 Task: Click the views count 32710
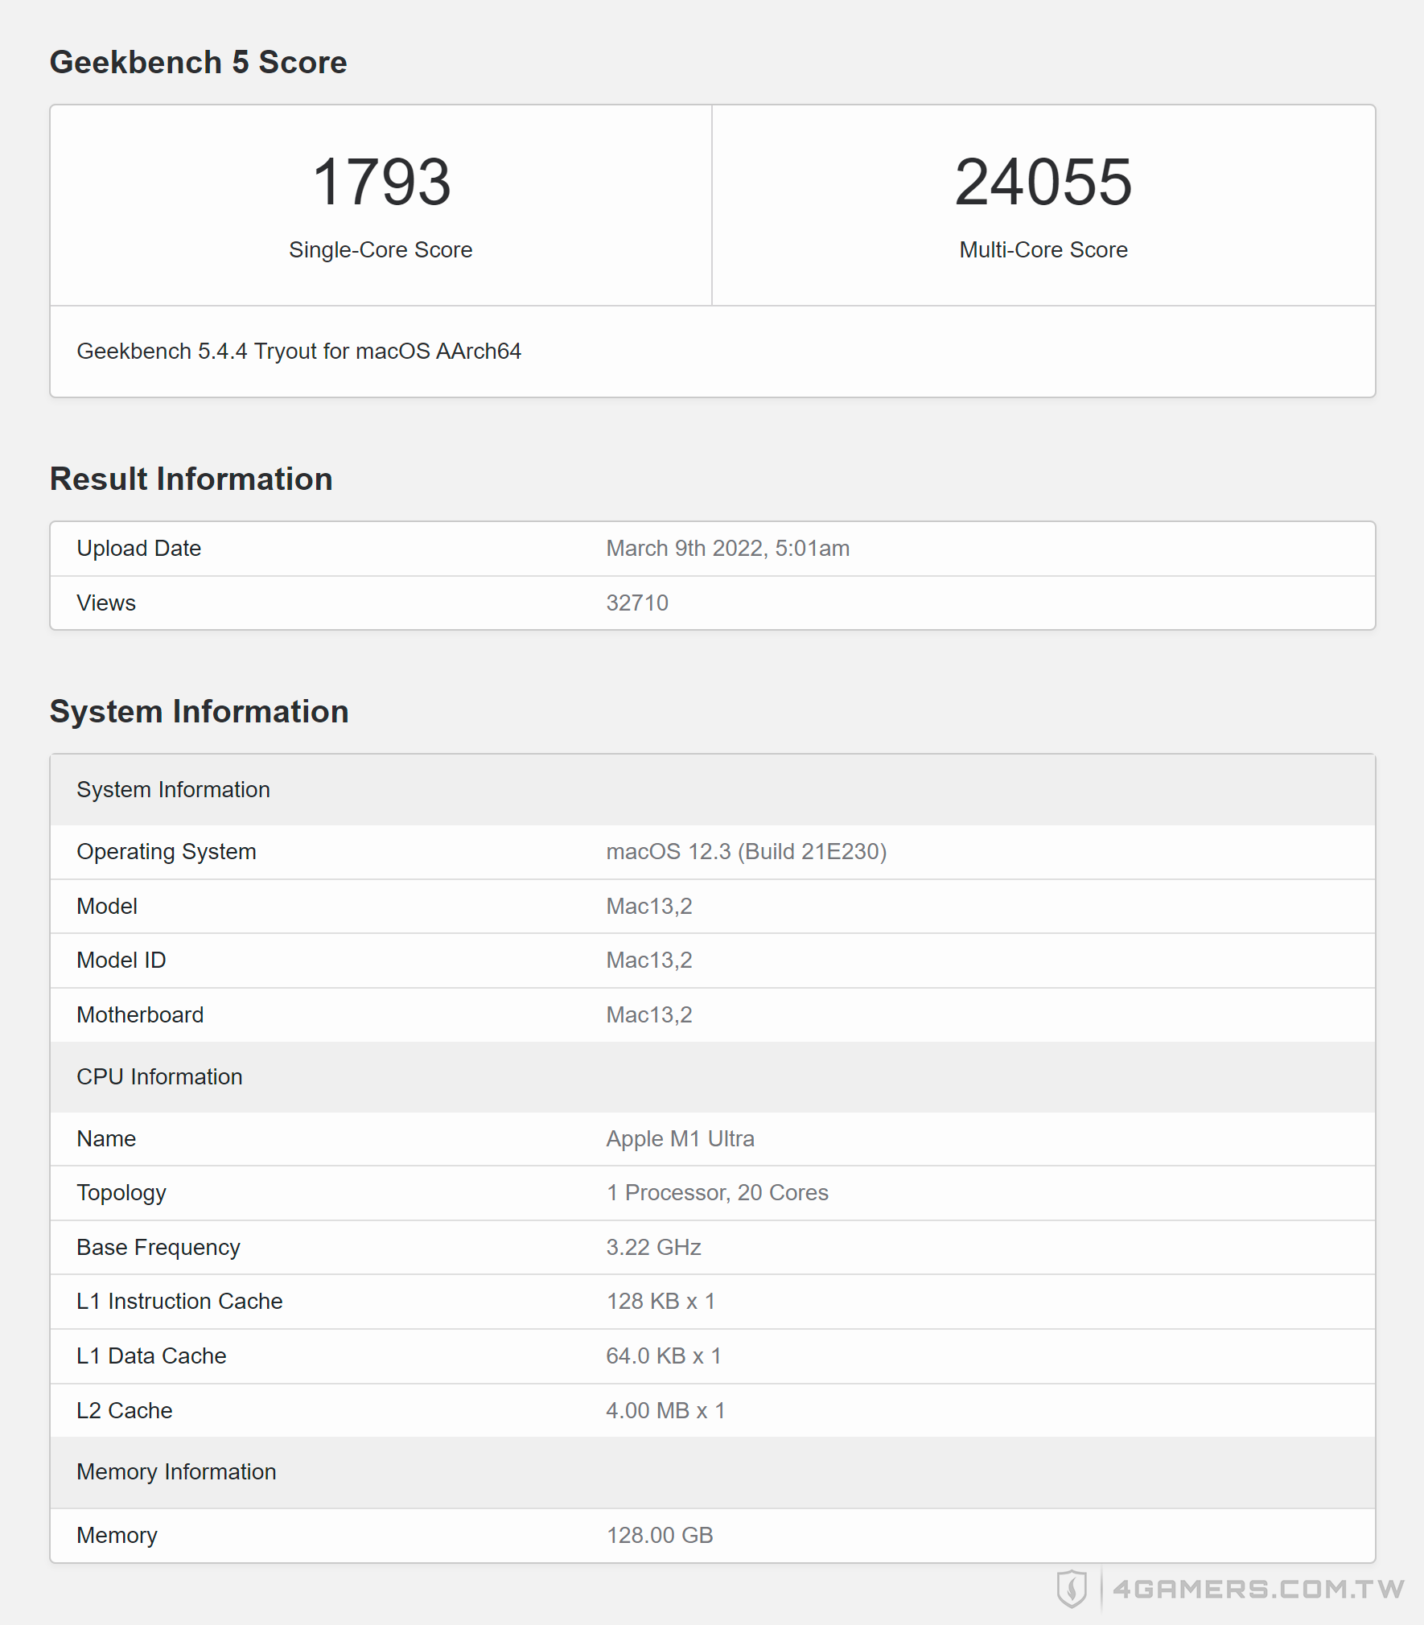(637, 603)
